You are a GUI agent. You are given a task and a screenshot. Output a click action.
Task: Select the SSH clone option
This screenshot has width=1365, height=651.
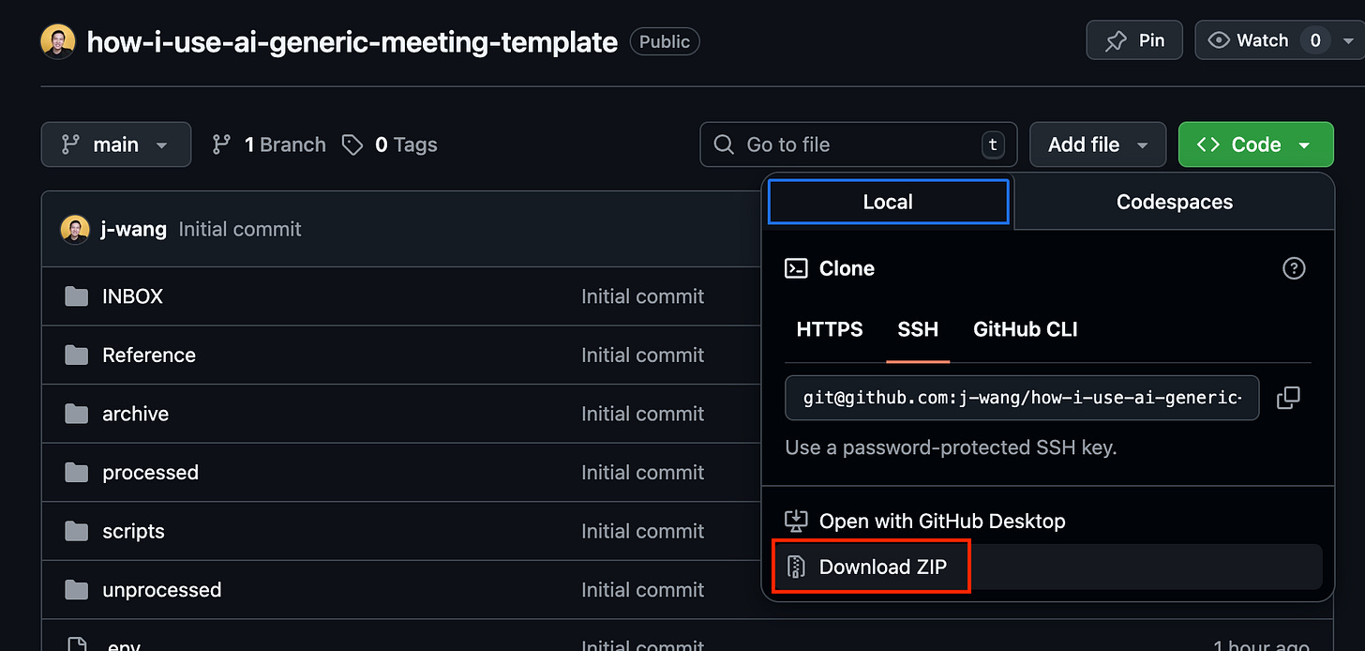pyautogui.click(x=918, y=329)
